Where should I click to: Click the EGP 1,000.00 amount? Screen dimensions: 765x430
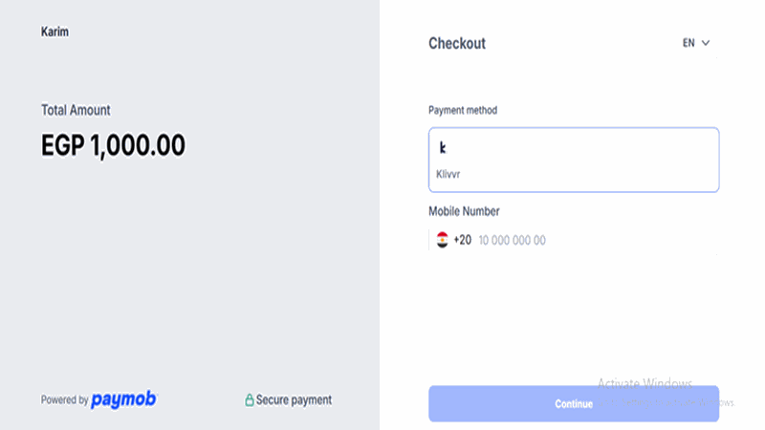(x=113, y=145)
